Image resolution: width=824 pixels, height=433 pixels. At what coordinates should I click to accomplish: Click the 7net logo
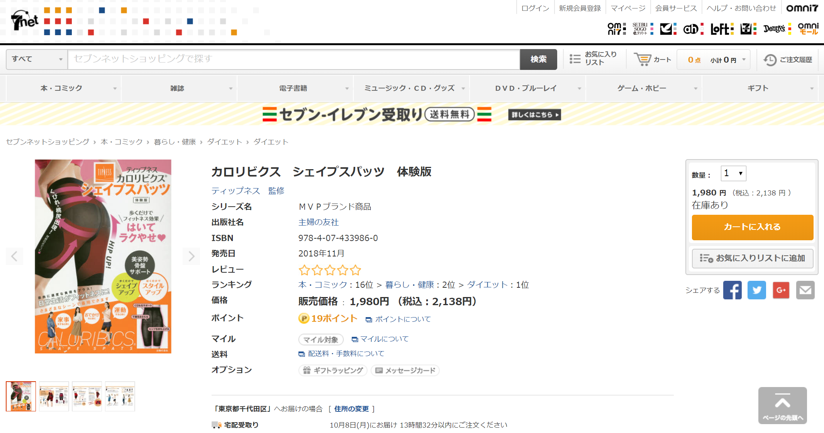point(25,20)
